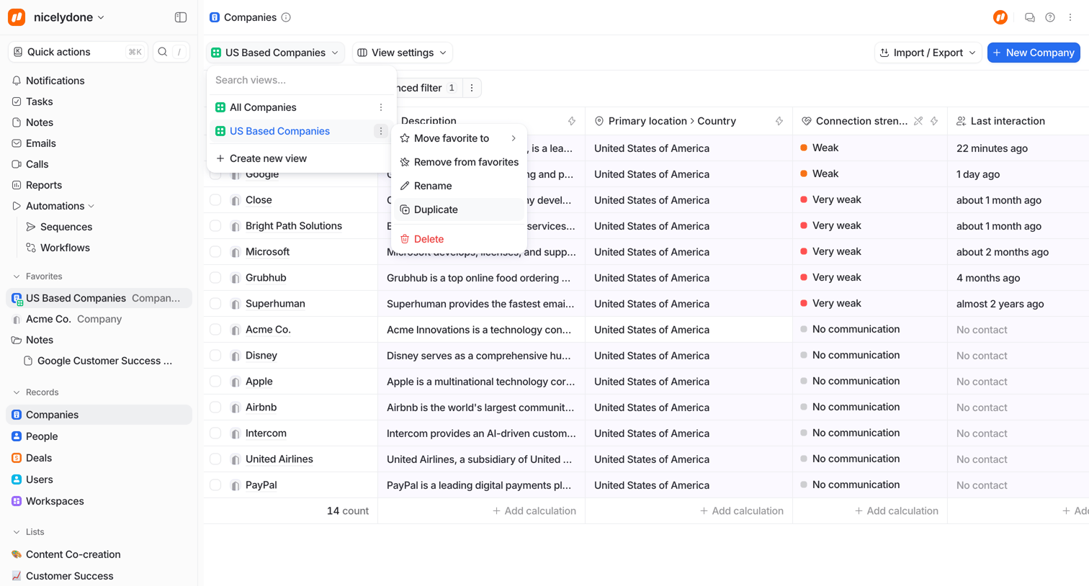The height and width of the screenshot is (586, 1089).
Task: Open the Intercom company name
Action: pyautogui.click(x=266, y=433)
